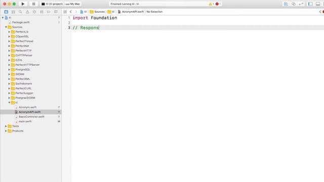Expand the PerfectThread folder
The height and width of the screenshot is (182, 324).
coord(9,41)
